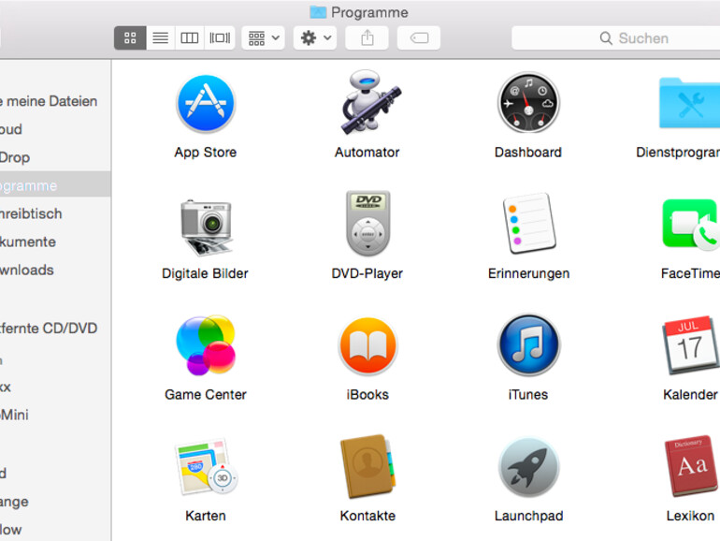
Task: Click the Launchpad label text
Action: 528,516
